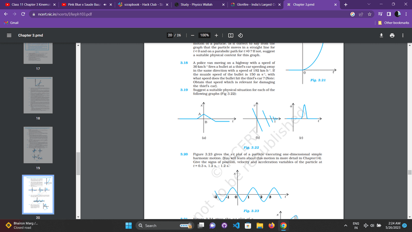Open the PDF viewer more actions menu
Viewport: 412px width, 232px height.
pyautogui.click(x=403, y=35)
